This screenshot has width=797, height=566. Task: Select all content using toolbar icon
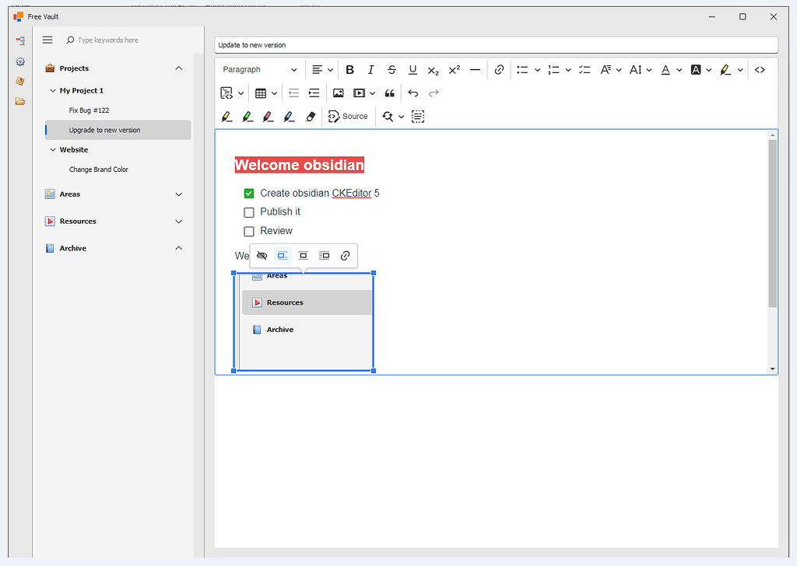tap(418, 116)
